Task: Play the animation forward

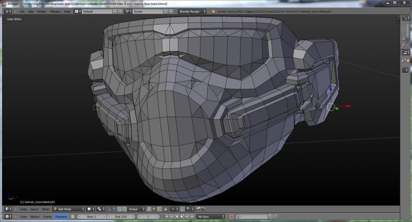Action: 182,217
